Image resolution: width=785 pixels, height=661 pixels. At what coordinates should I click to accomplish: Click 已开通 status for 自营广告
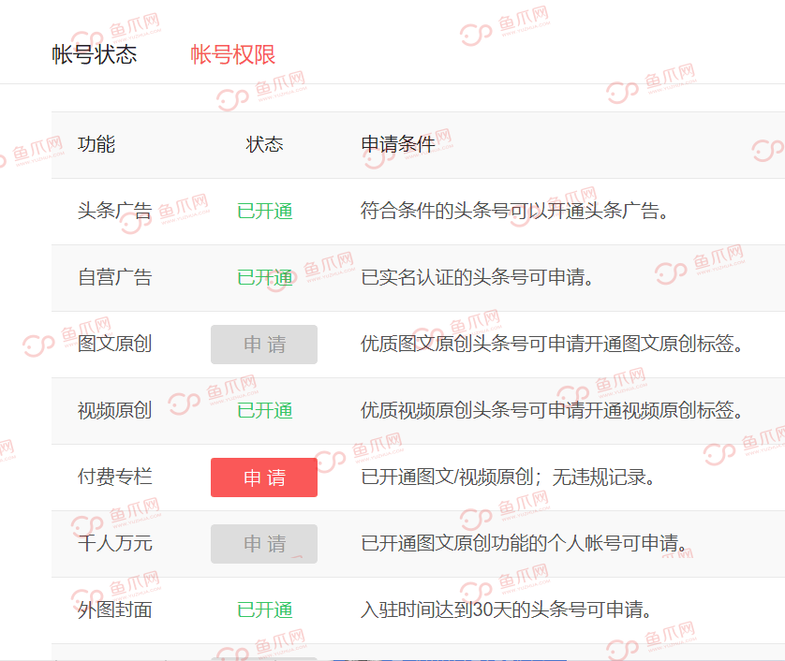[265, 277]
